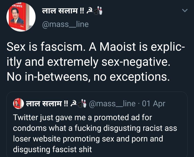Click the text 'disgusting fascist shit' in quote
The height and width of the screenshot is (157, 194).
click(53, 149)
